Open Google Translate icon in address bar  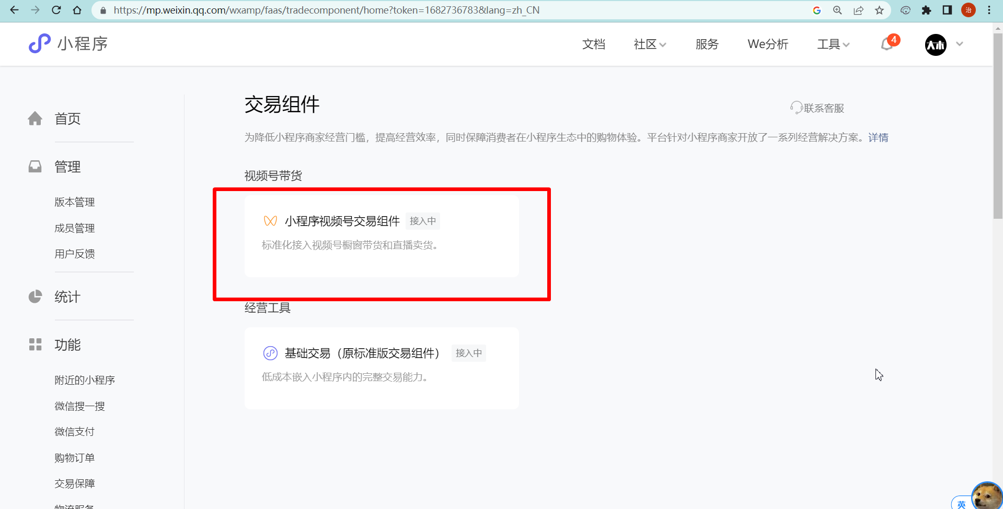click(x=817, y=10)
